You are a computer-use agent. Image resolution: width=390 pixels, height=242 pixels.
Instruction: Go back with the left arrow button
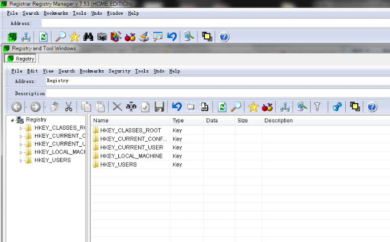click(16, 107)
